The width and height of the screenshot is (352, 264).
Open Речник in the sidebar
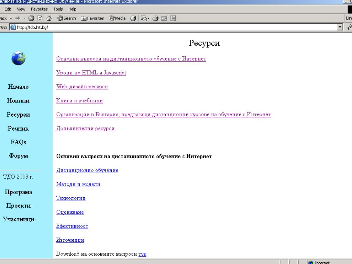[18, 129]
